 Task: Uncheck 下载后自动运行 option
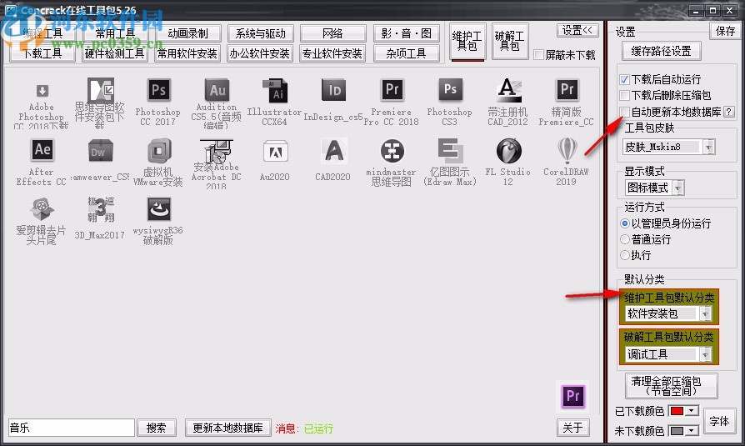625,79
